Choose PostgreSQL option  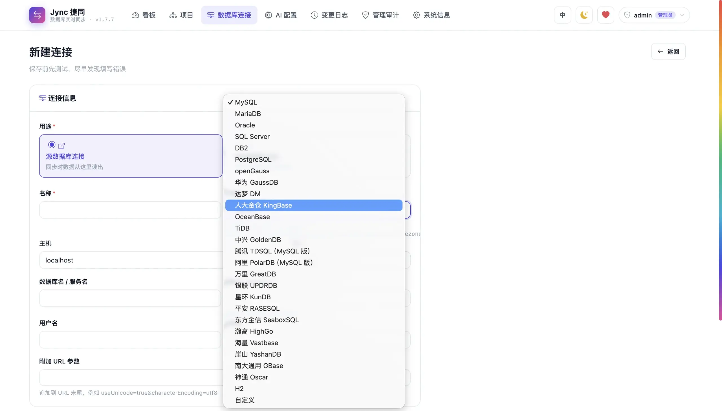[x=314, y=160]
